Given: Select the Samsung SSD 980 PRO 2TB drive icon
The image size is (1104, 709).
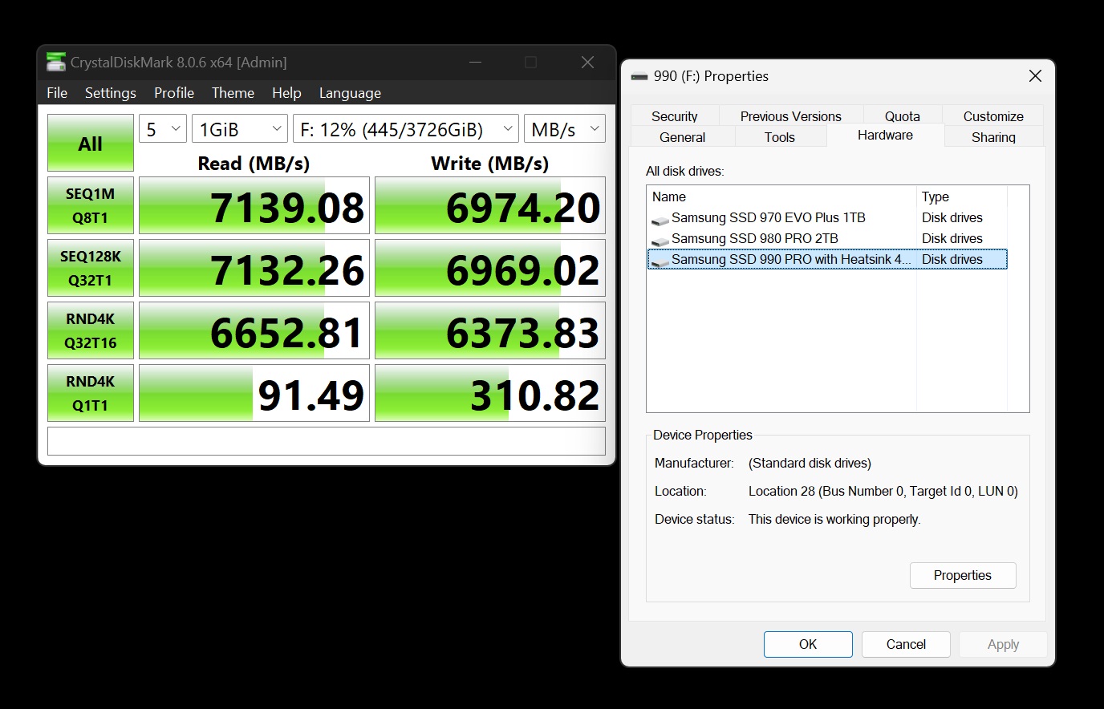Looking at the screenshot, I should point(660,240).
